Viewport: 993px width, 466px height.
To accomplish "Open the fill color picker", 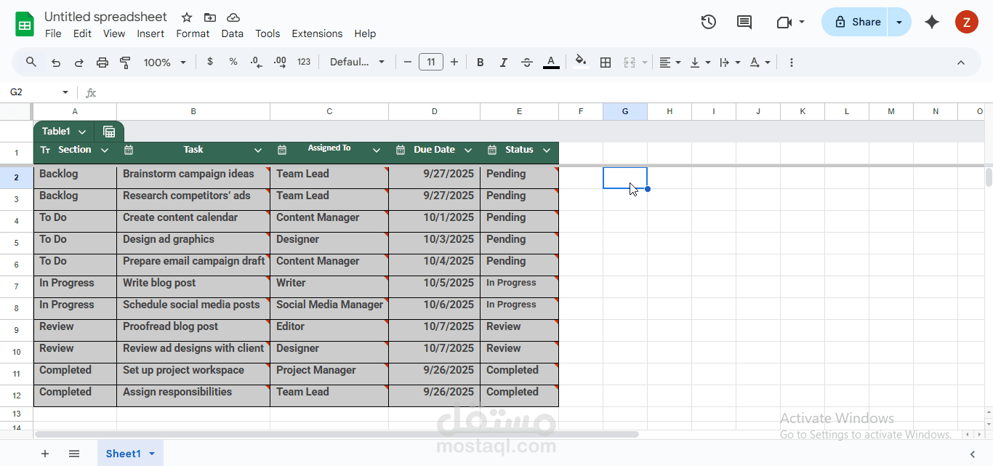I will tap(579, 63).
